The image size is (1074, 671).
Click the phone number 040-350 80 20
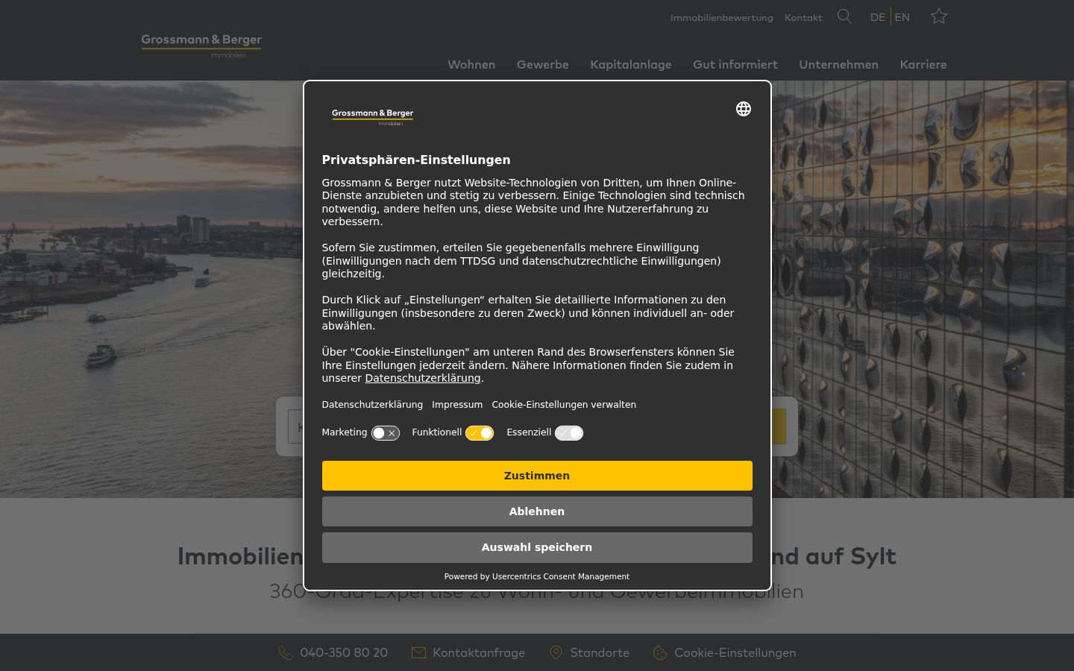click(x=344, y=653)
